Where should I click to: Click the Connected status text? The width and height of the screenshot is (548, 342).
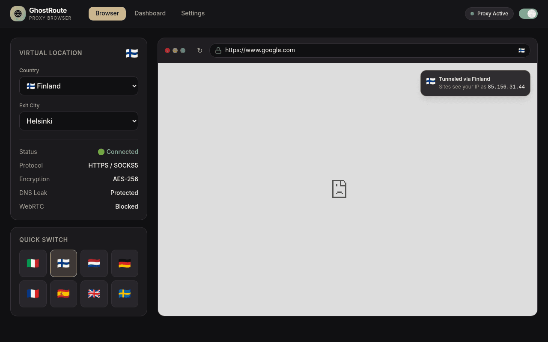point(122,152)
